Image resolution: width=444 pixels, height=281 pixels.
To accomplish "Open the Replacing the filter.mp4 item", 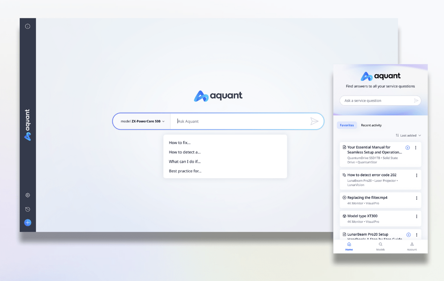I will pos(380,200).
